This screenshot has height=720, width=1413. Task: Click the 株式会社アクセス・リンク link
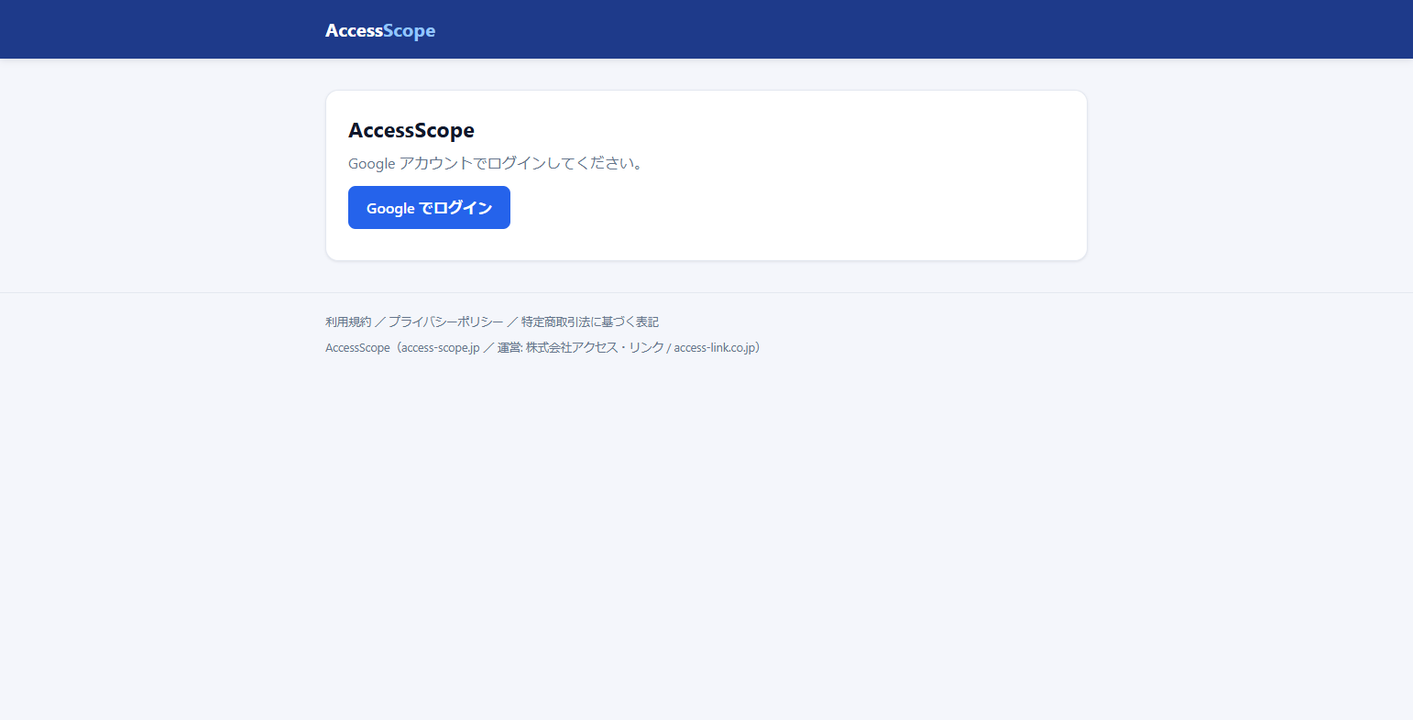595,347
